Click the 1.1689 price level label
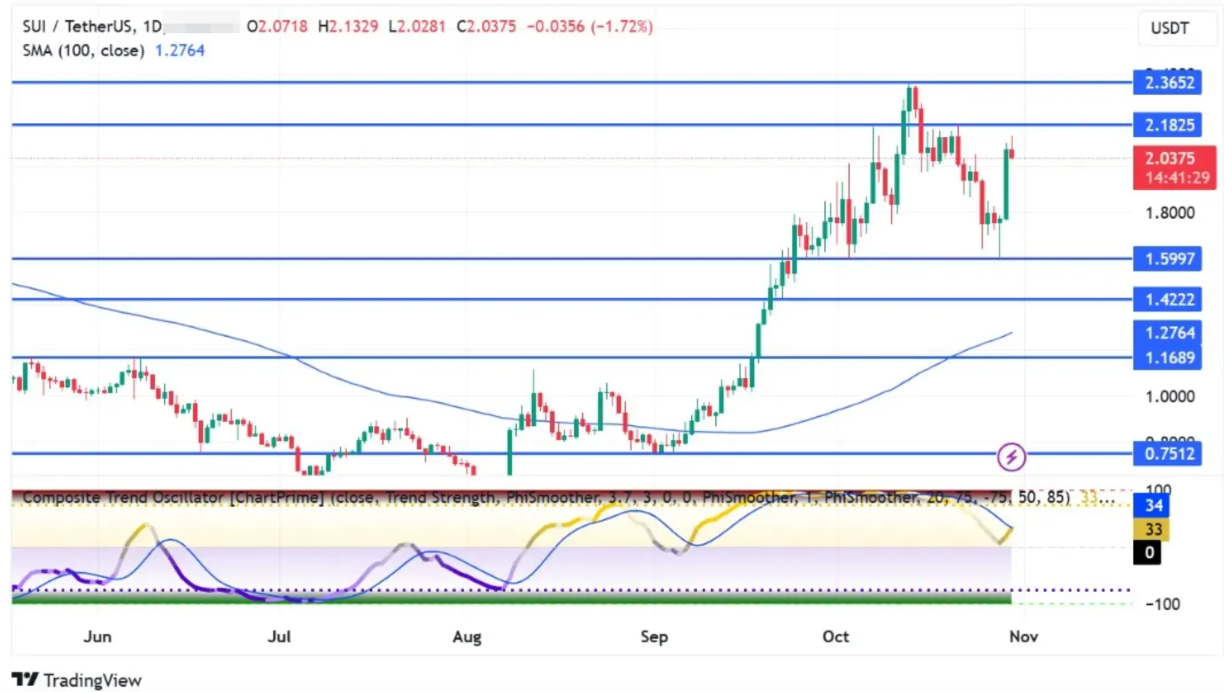 [1167, 359]
